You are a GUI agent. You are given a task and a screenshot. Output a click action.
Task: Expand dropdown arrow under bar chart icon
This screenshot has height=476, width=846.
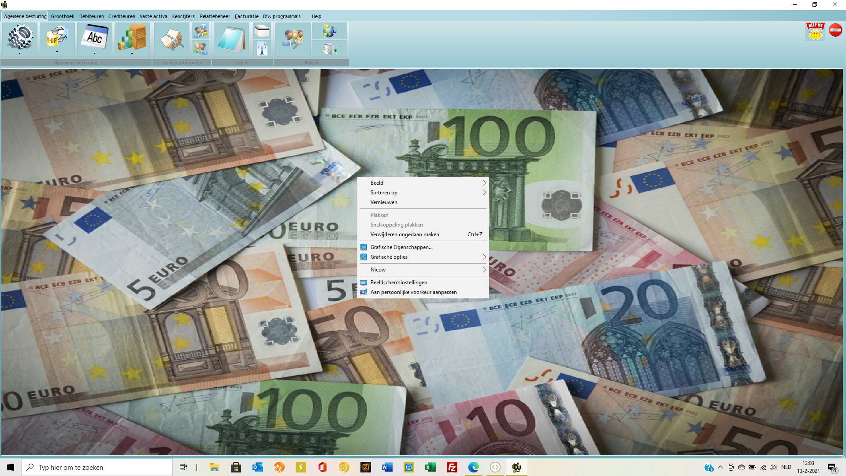132,54
